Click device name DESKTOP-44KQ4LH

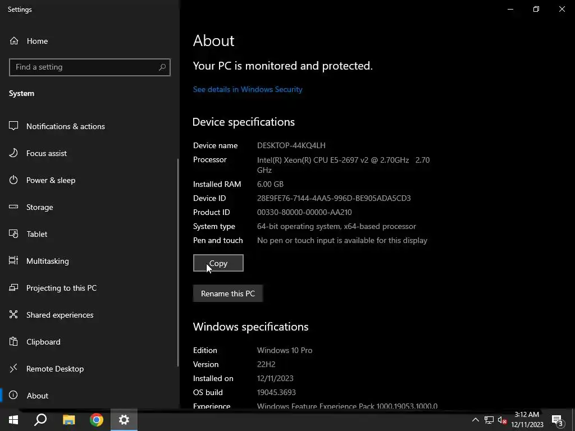coord(291,145)
